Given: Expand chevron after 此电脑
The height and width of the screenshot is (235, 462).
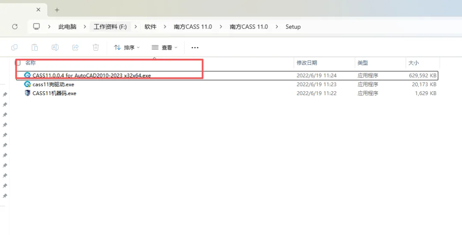Looking at the screenshot, I should click(x=85, y=27).
